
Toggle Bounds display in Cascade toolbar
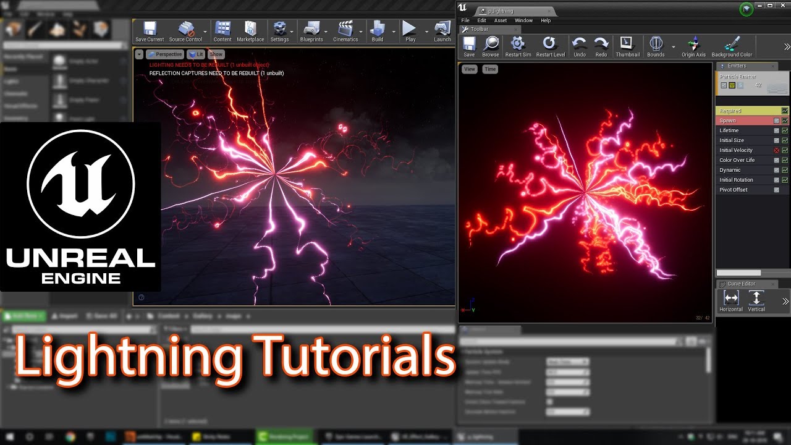656,46
